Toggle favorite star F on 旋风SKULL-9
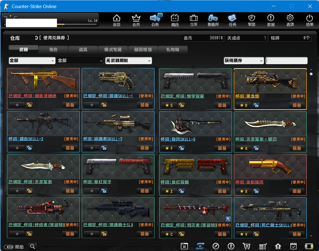319x251 pixels. coord(169,148)
